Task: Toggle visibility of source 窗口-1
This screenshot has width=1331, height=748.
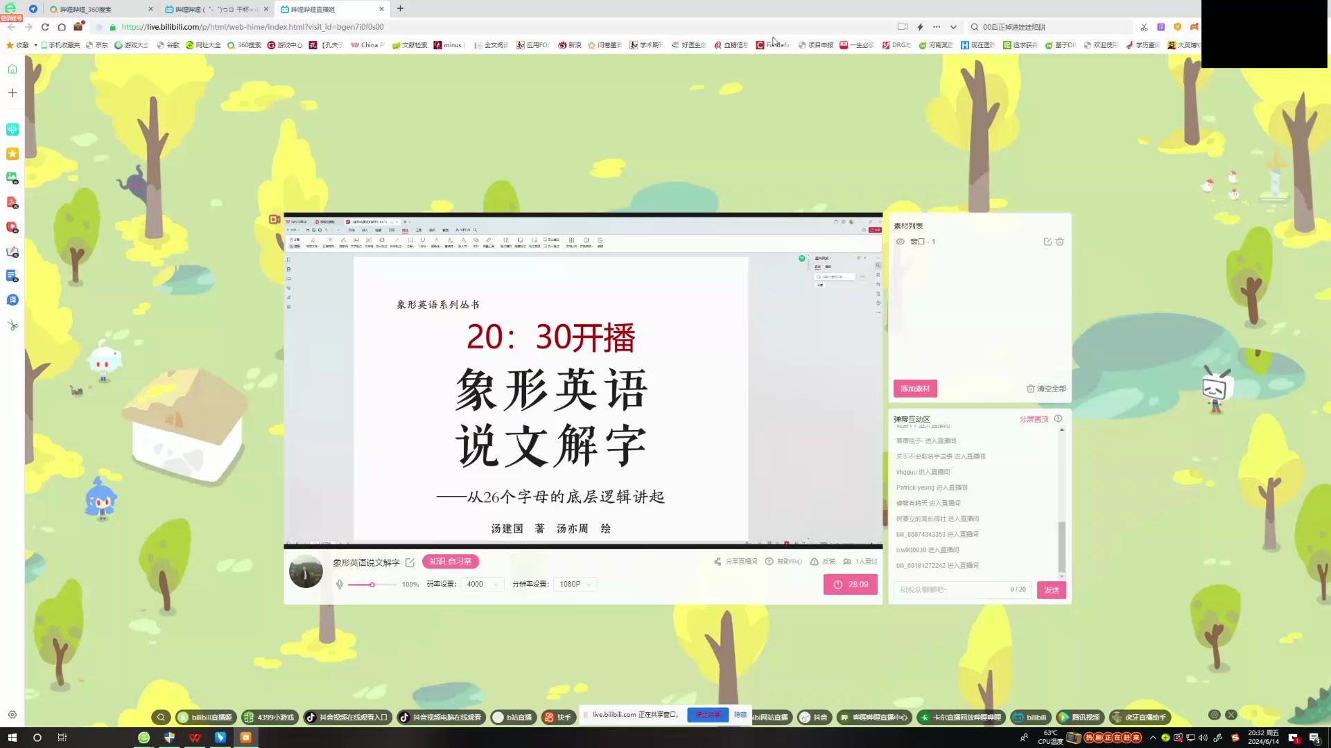Action: point(900,242)
